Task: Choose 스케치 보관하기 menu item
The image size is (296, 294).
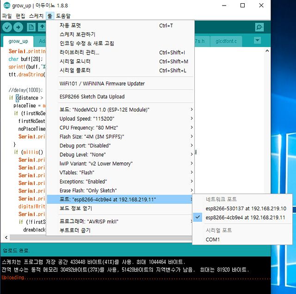Action: point(120,34)
